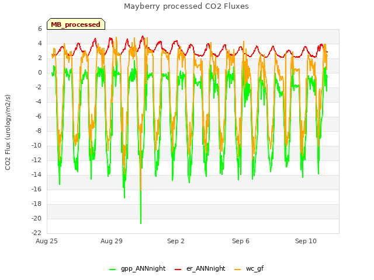Click the chart title Mayberry processed CO2 Fluxes
This screenshot has height=280, width=374.
click(186, 6)
